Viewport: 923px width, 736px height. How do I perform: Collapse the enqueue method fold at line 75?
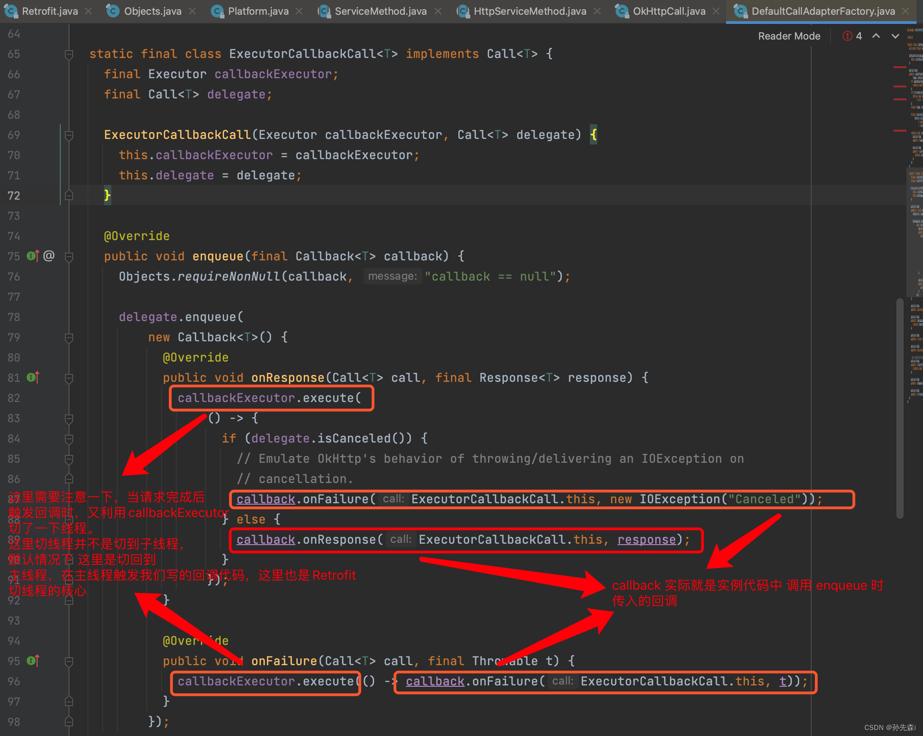(69, 257)
